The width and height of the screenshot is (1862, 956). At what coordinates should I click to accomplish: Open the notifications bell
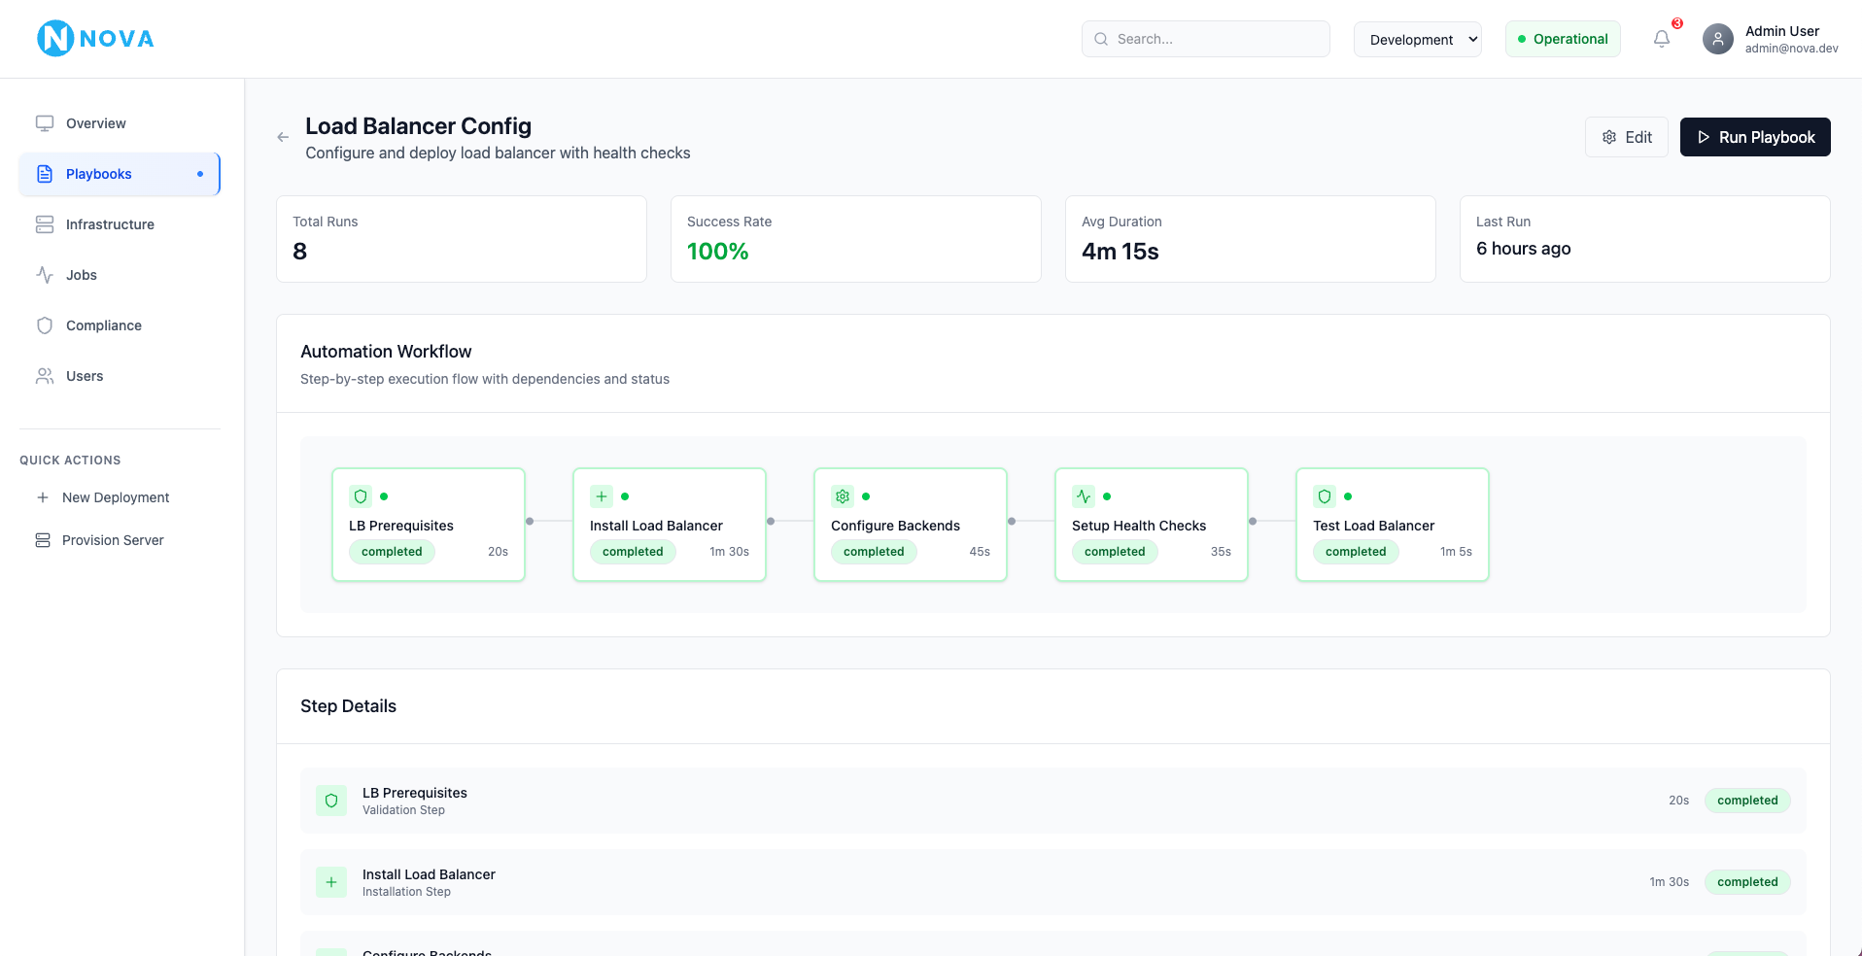pos(1662,38)
